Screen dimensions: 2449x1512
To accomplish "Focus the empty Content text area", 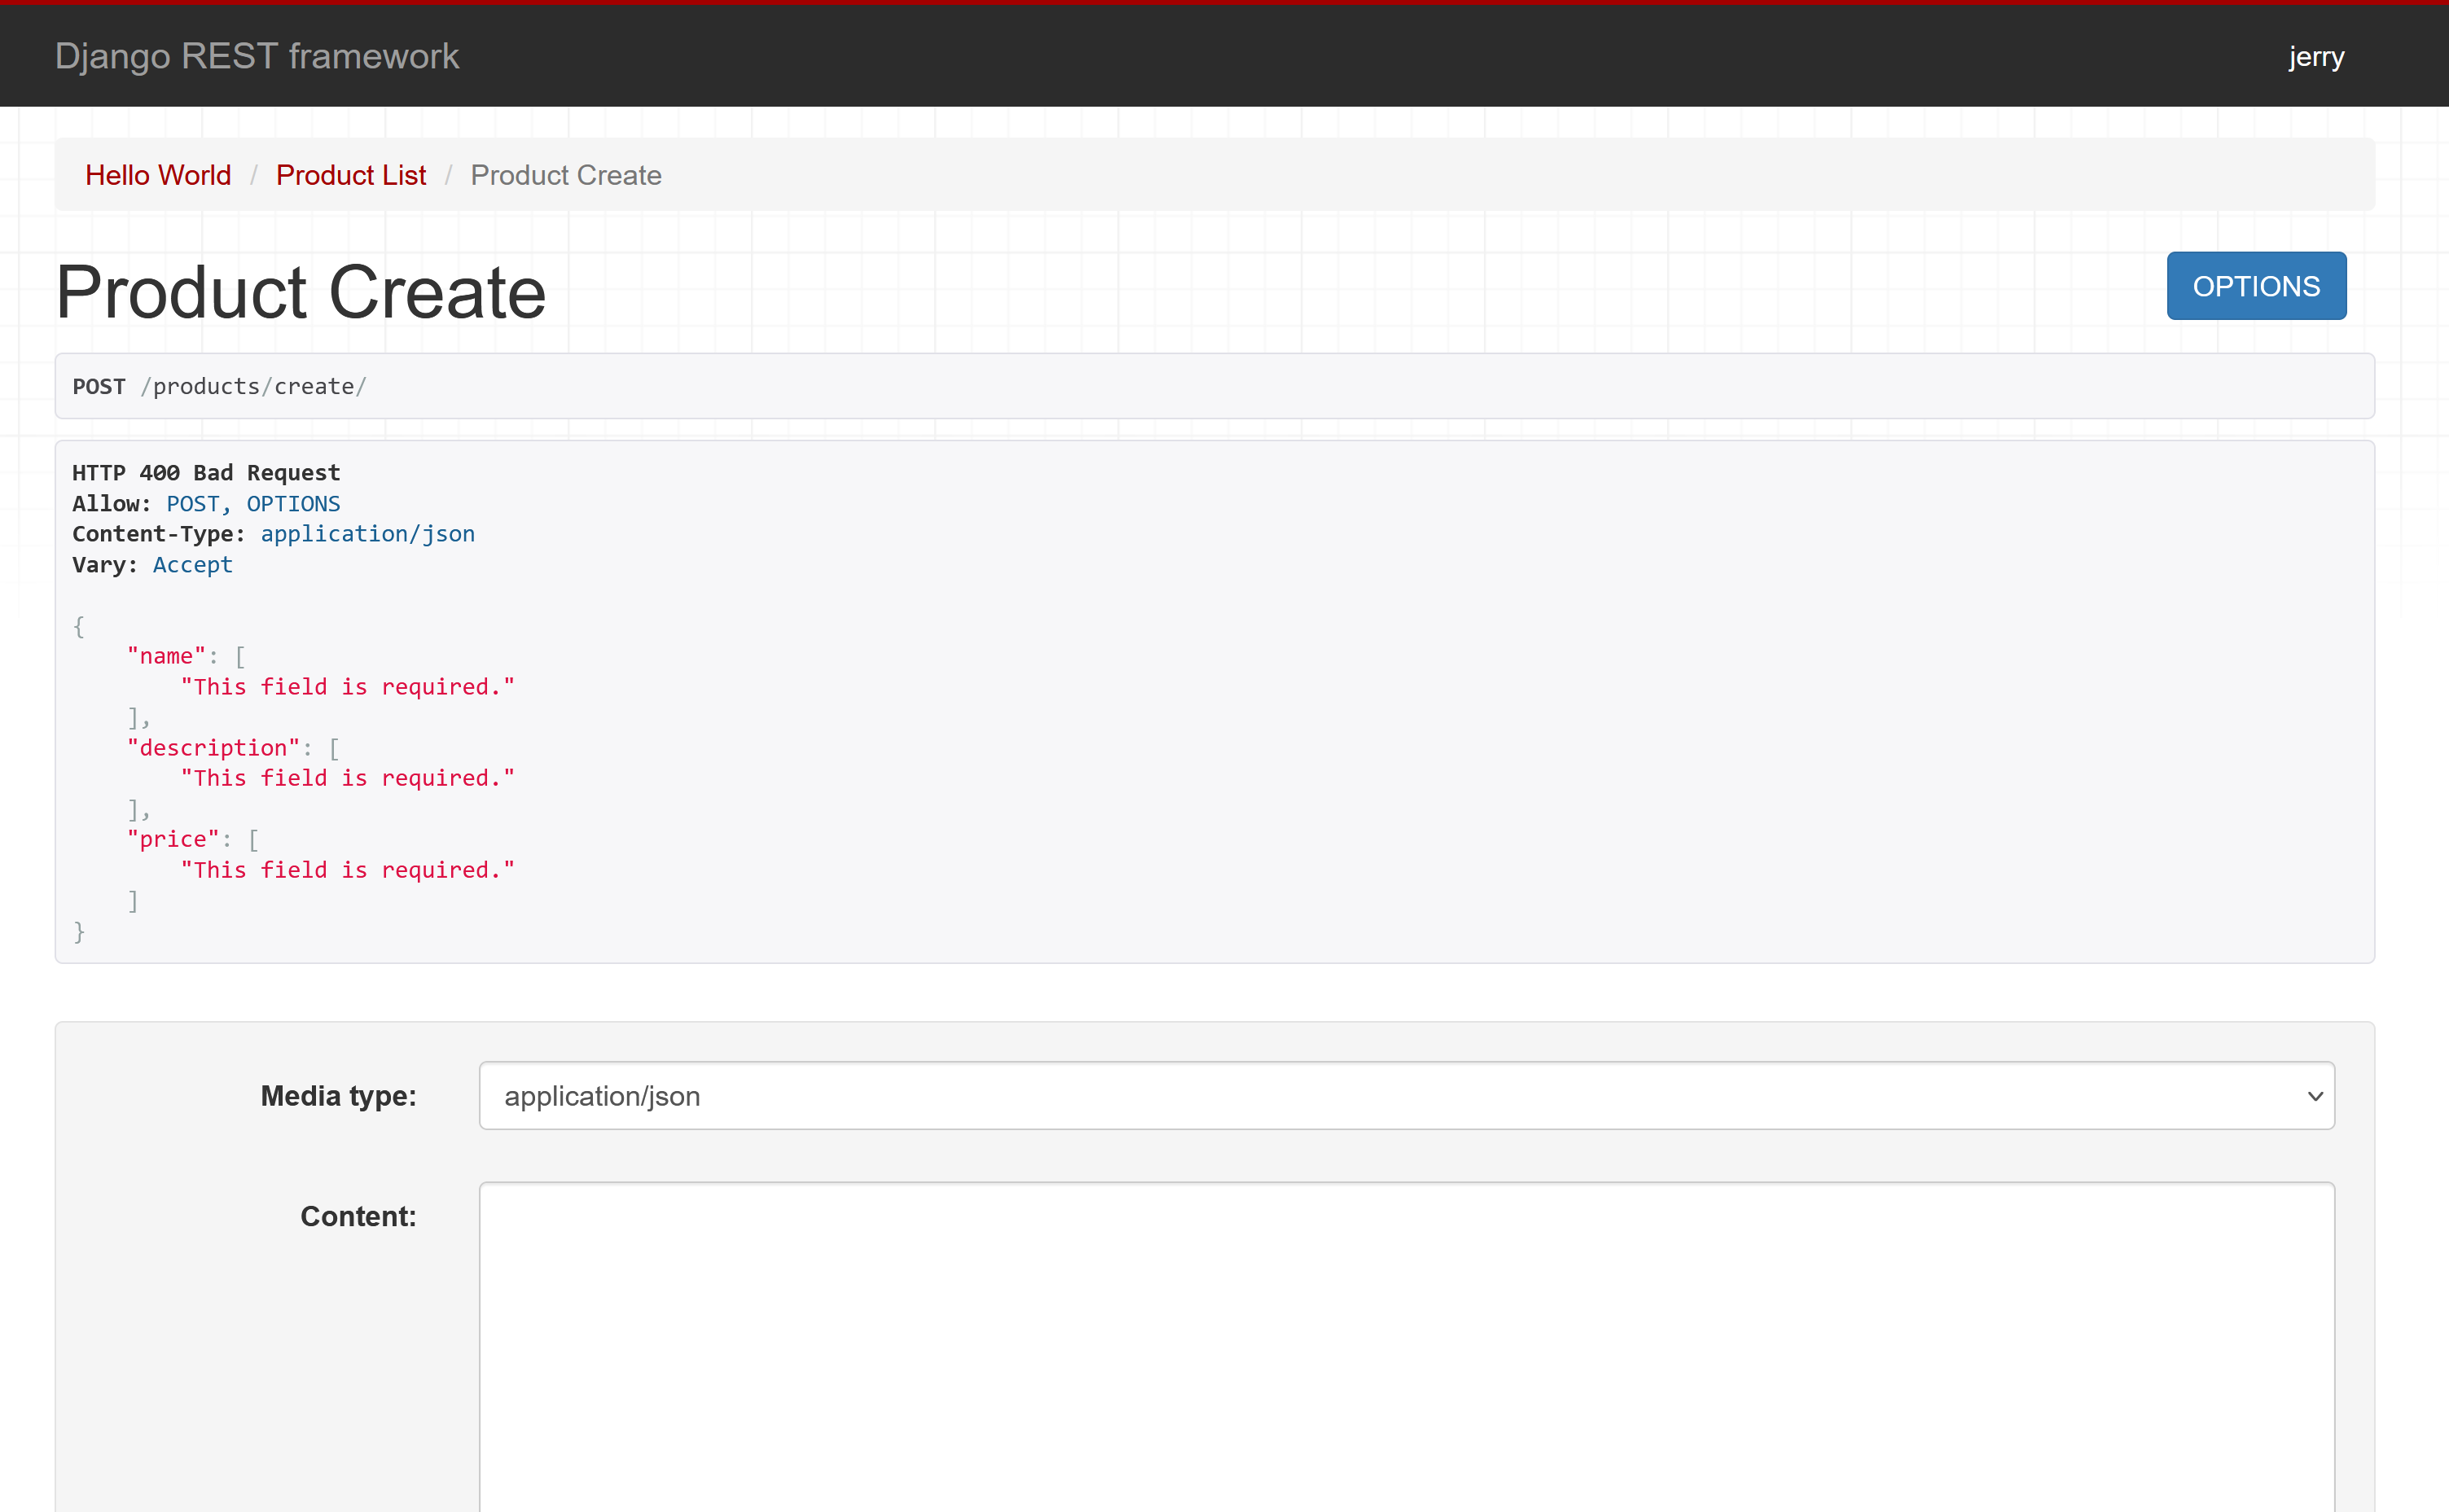I will pyautogui.click(x=1406, y=1345).
